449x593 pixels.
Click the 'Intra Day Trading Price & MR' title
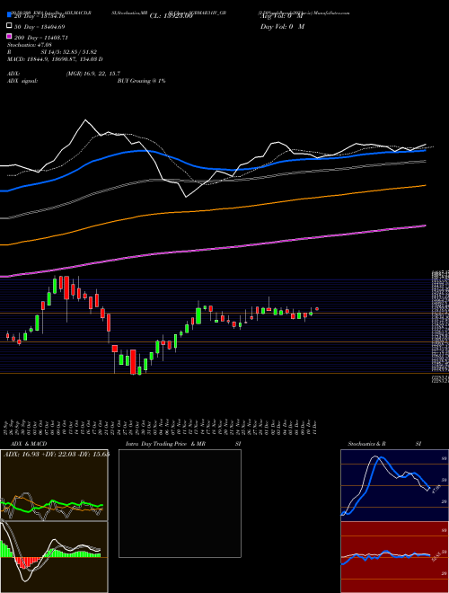tap(165, 444)
